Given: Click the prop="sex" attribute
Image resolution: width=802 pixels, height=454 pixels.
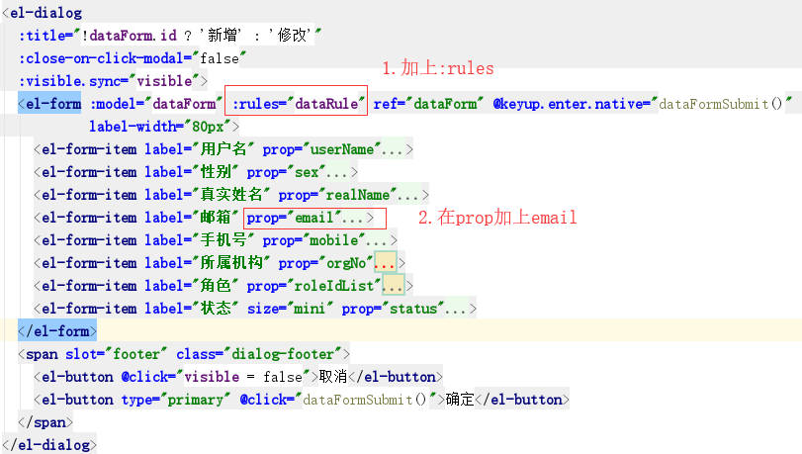Looking at the screenshot, I should coord(286,172).
